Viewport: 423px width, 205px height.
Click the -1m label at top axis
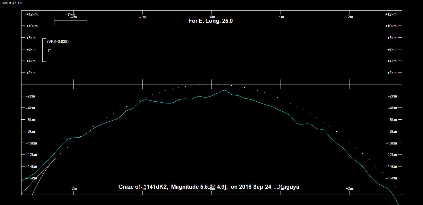pyautogui.click(x=142, y=17)
